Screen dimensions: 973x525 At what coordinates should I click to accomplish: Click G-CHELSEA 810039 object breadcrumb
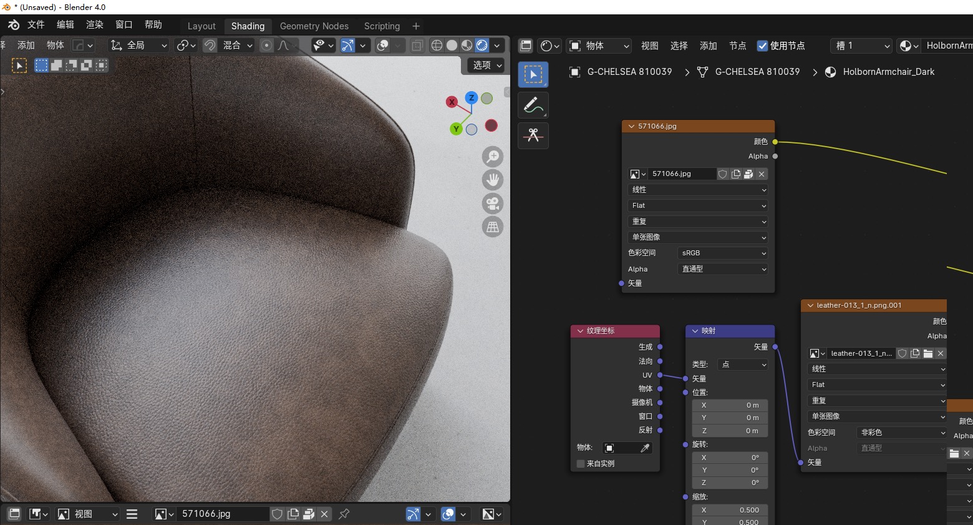(629, 72)
